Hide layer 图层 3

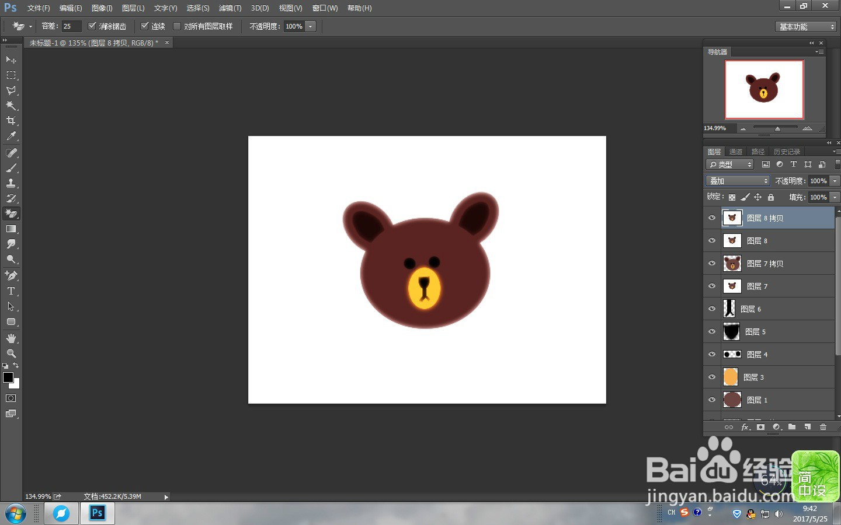[x=712, y=377]
